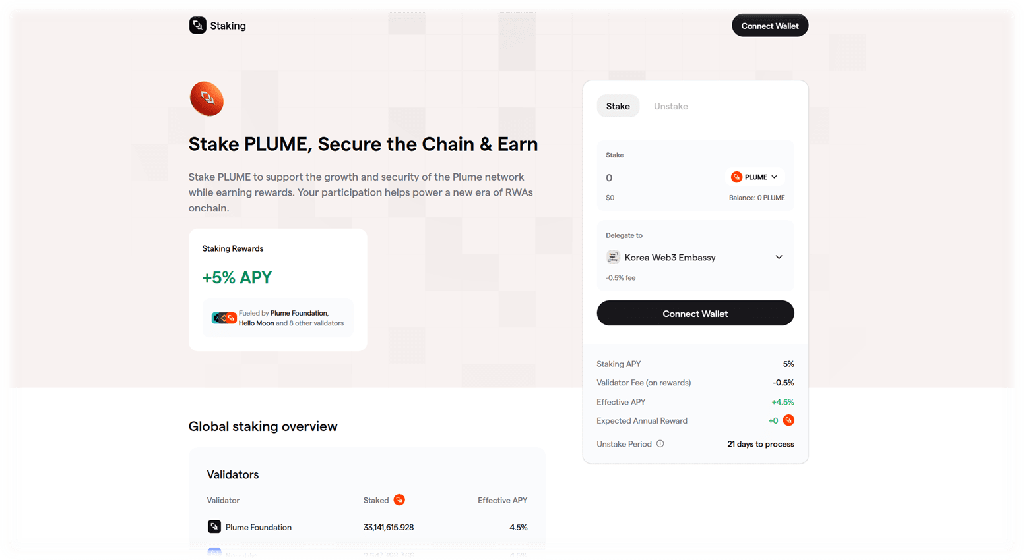Open Korea Web3 Embassy validator dropdown
This screenshot has width=1024, height=560.
pos(695,257)
